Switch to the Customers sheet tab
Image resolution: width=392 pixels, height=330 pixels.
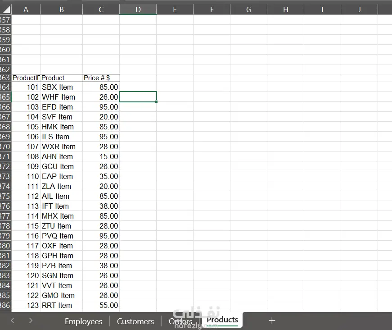click(x=135, y=321)
